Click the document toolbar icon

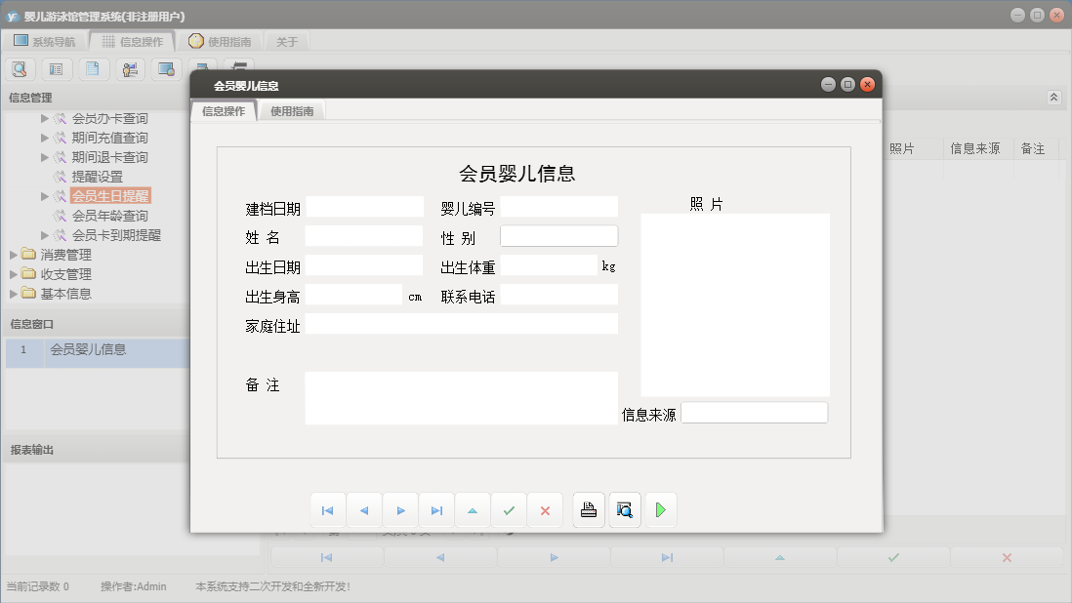tap(93, 68)
